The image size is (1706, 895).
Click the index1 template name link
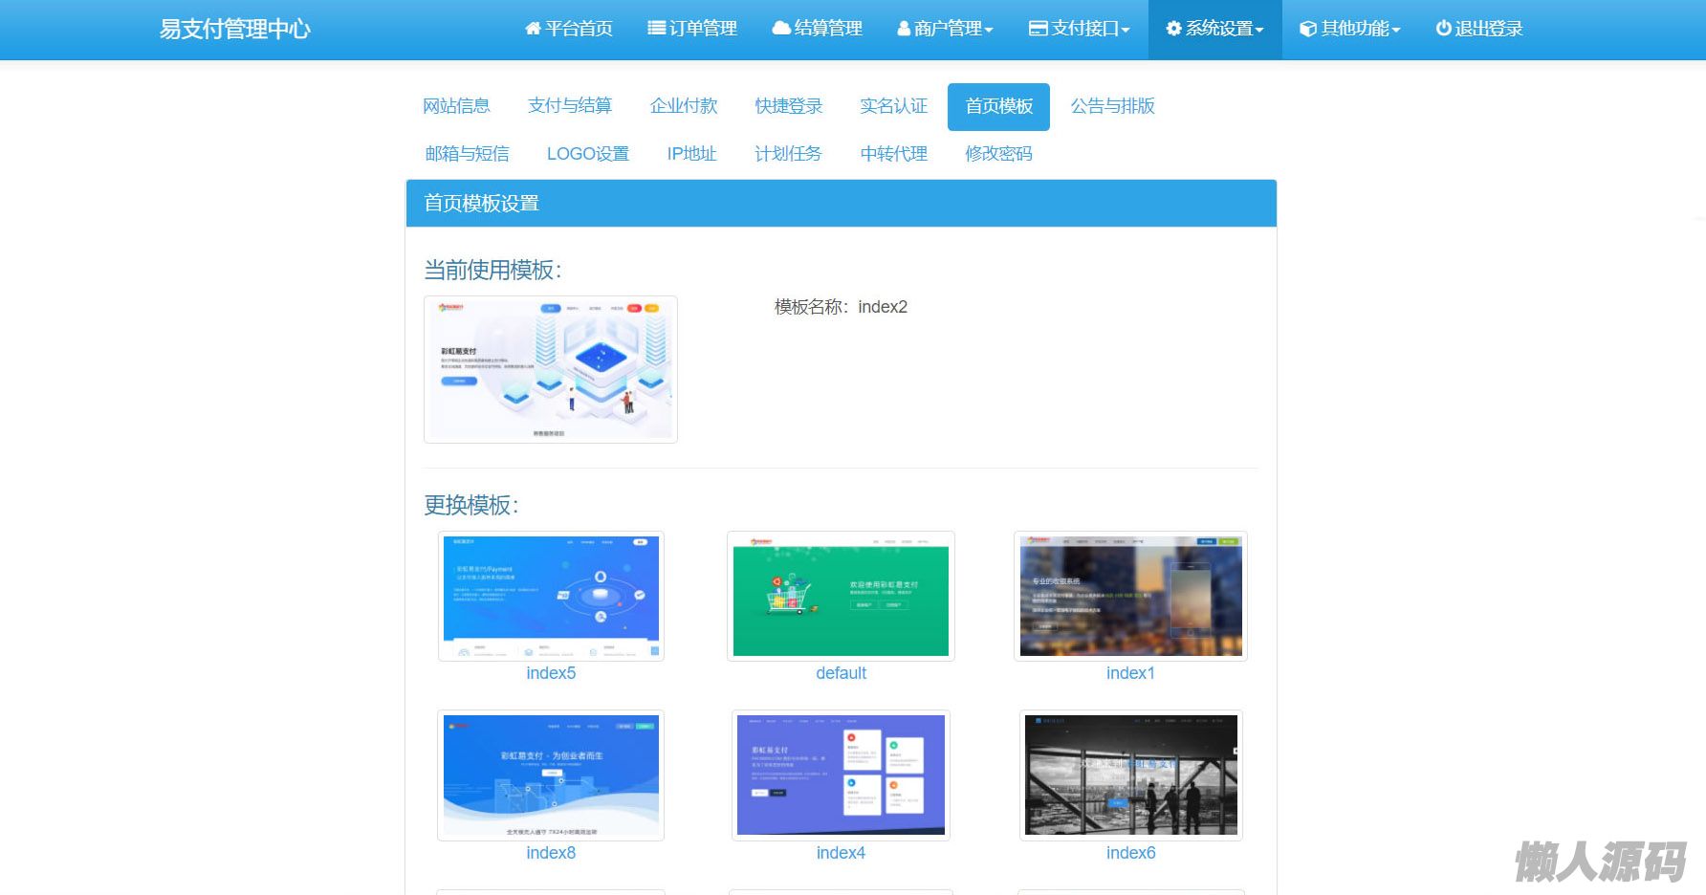[x=1130, y=673]
